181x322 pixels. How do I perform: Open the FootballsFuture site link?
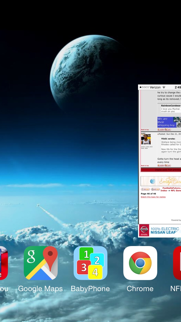pyautogui.click(x=172, y=188)
